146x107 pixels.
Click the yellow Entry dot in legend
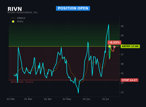[x=13, y=21]
